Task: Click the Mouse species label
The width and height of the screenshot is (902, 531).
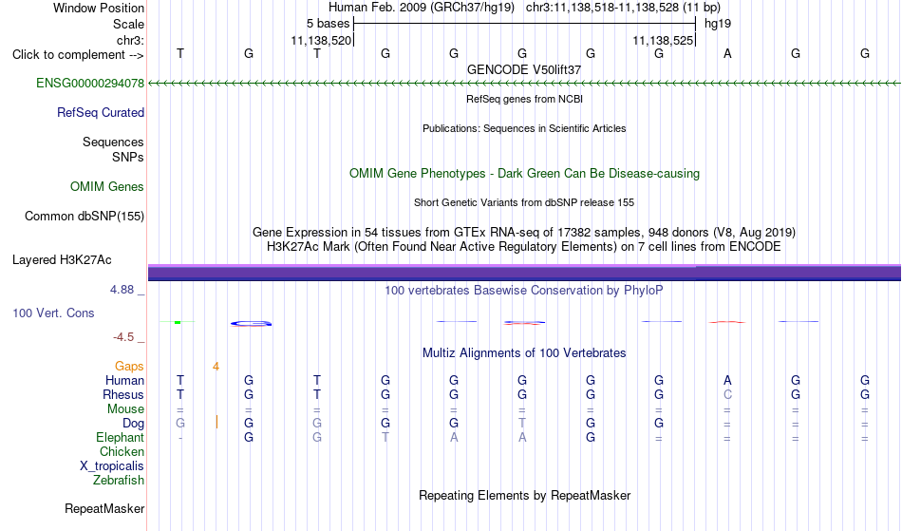Action: coord(125,408)
